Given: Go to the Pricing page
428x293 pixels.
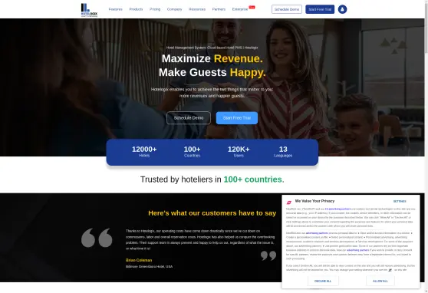Looking at the screenshot, I should [155, 9].
